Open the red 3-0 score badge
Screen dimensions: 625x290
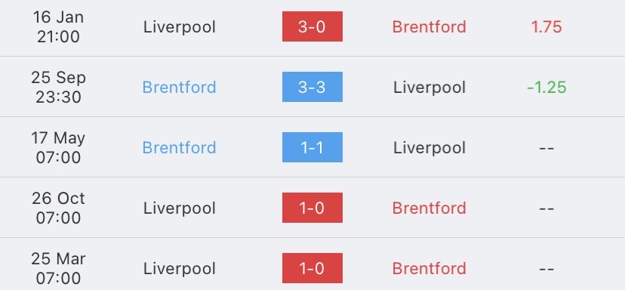312,26
